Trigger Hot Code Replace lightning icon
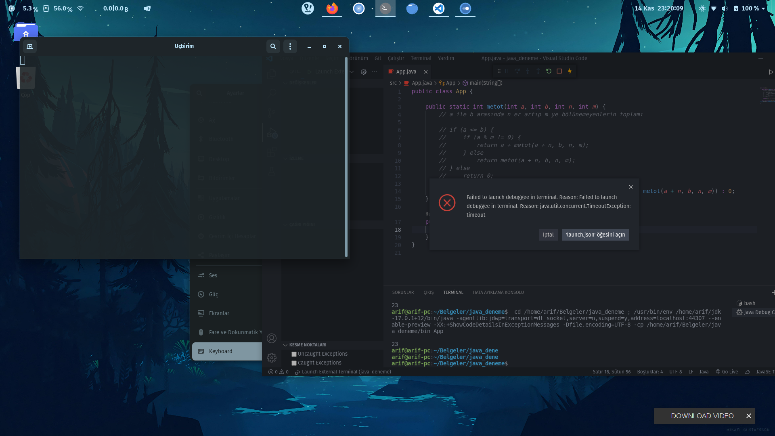The height and width of the screenshot is (436, 775). (570, 71)
